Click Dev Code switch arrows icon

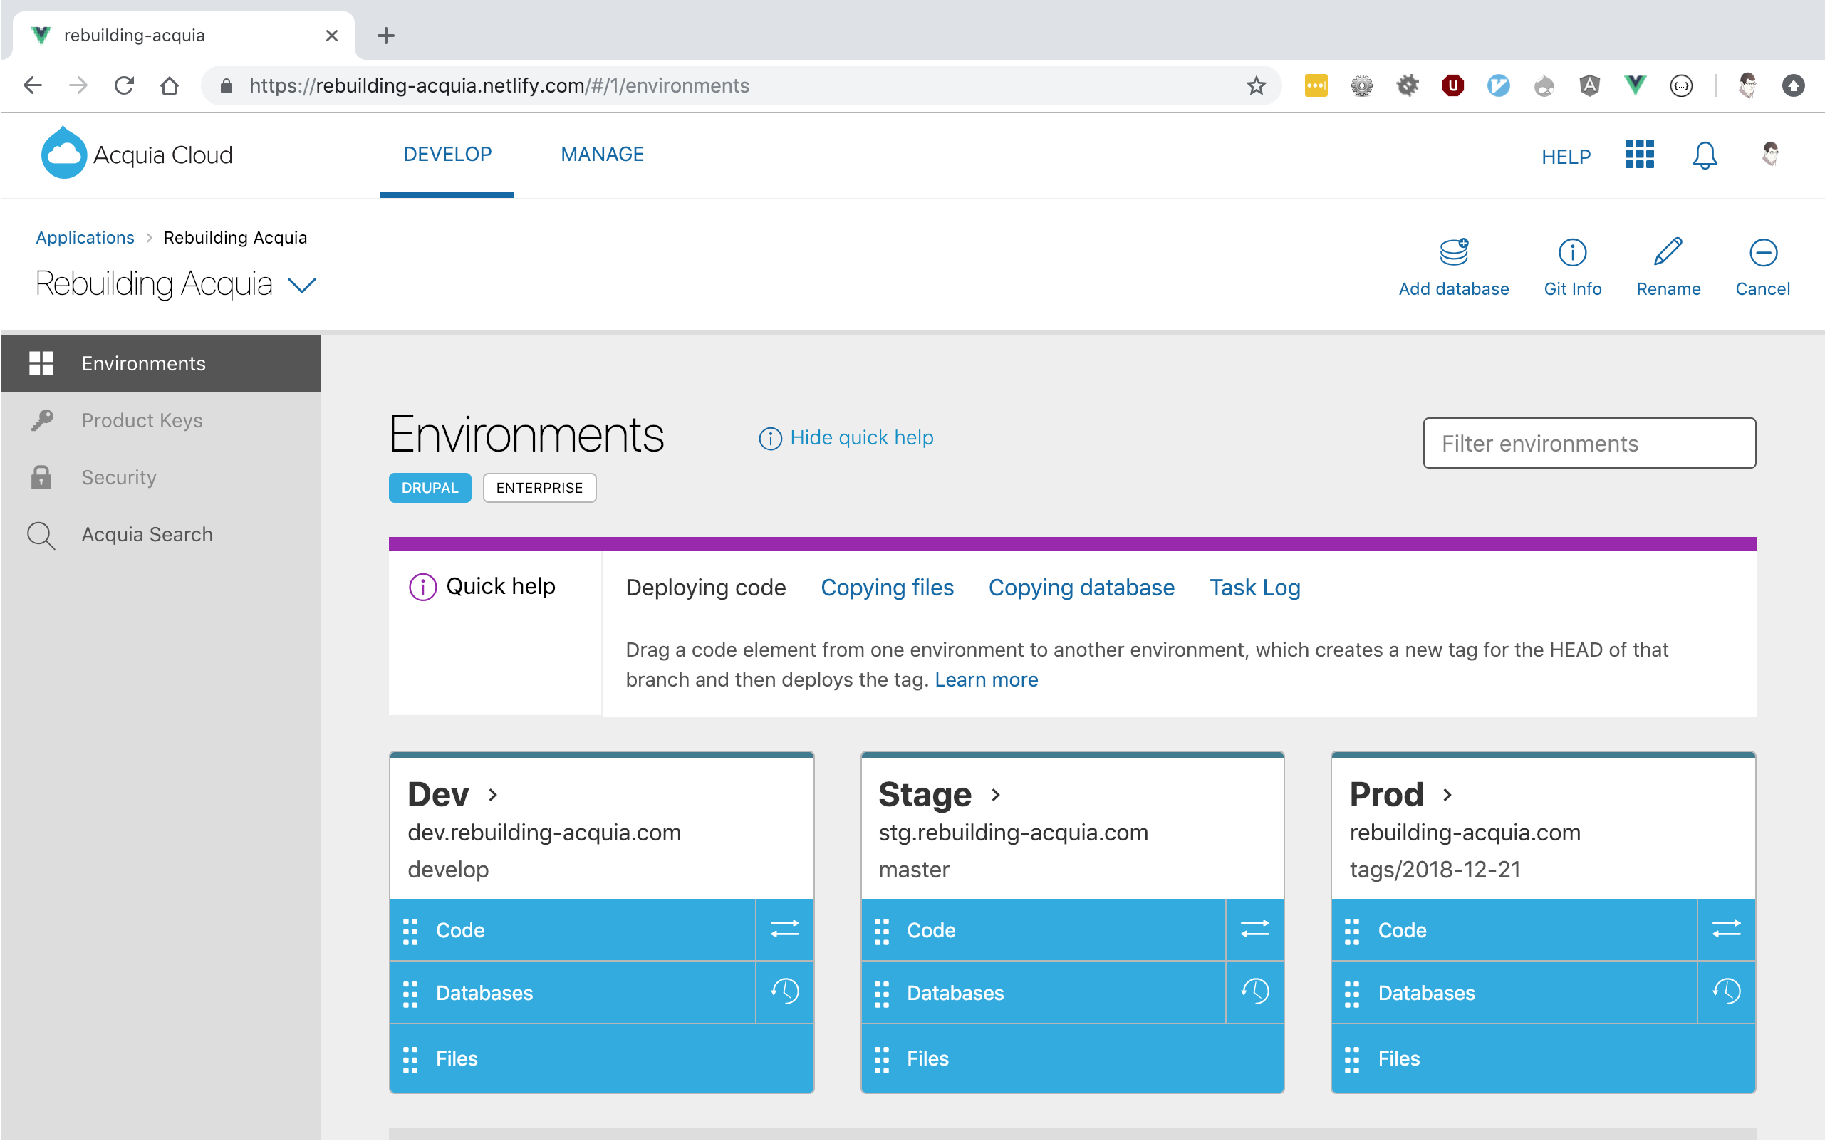click(x=784, y=929)
